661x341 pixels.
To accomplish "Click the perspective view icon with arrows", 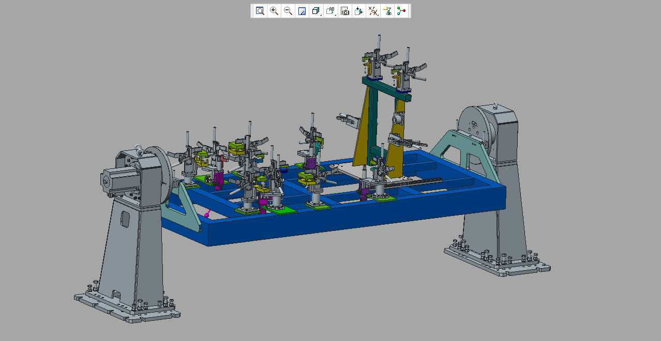I will pos(359,11).
